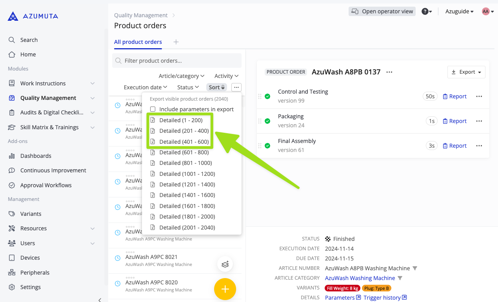Open the Export dropdown button
Viewport: 498px width, 302px height.
click(466, 72)
